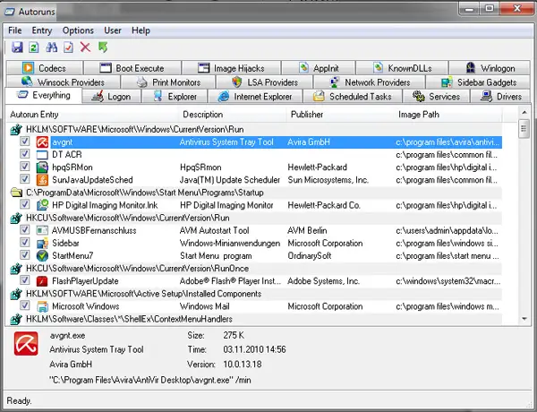Screen dimensions: 537x412
Task: Uncheck SunJavaUpdateSched startup entry
Action: tap(25, 179)
